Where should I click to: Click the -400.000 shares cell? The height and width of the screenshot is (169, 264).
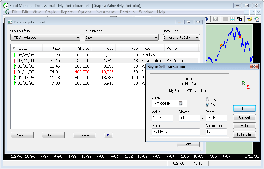[x=81, y=72]
